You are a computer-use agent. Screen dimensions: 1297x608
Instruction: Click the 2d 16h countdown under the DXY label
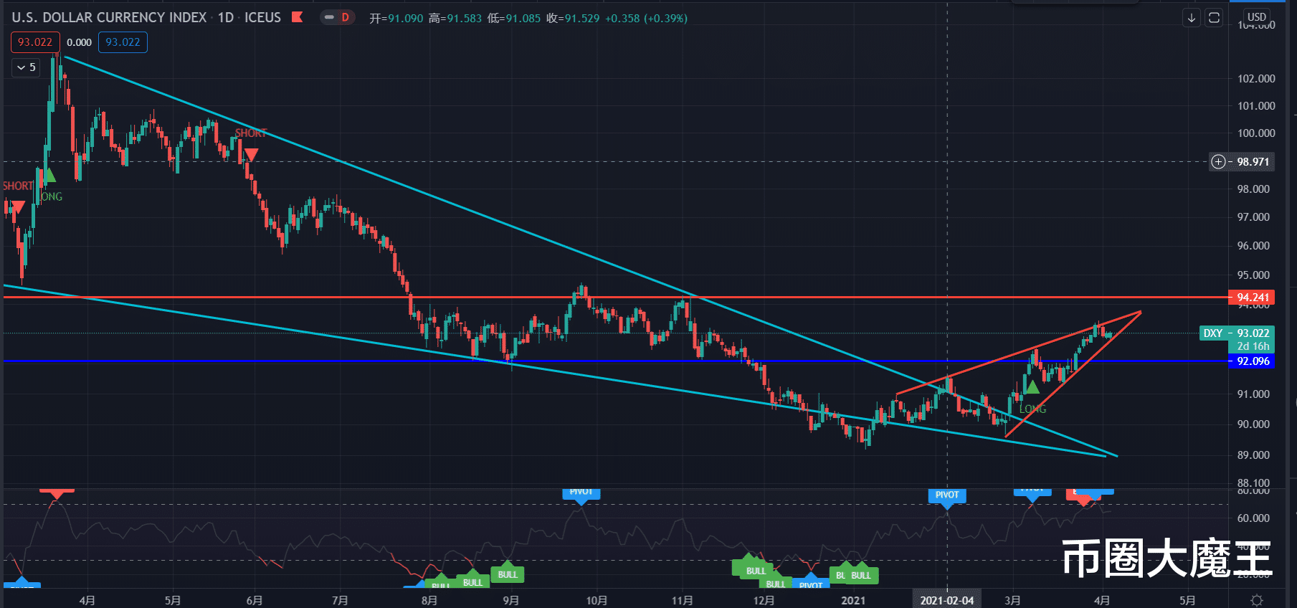pos(1253,346)
